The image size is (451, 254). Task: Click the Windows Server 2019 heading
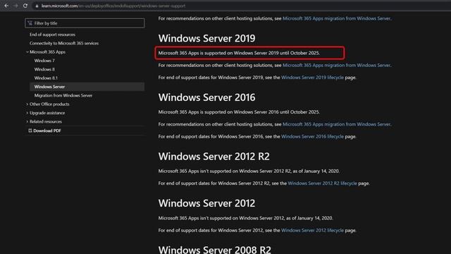pos(206,38)
